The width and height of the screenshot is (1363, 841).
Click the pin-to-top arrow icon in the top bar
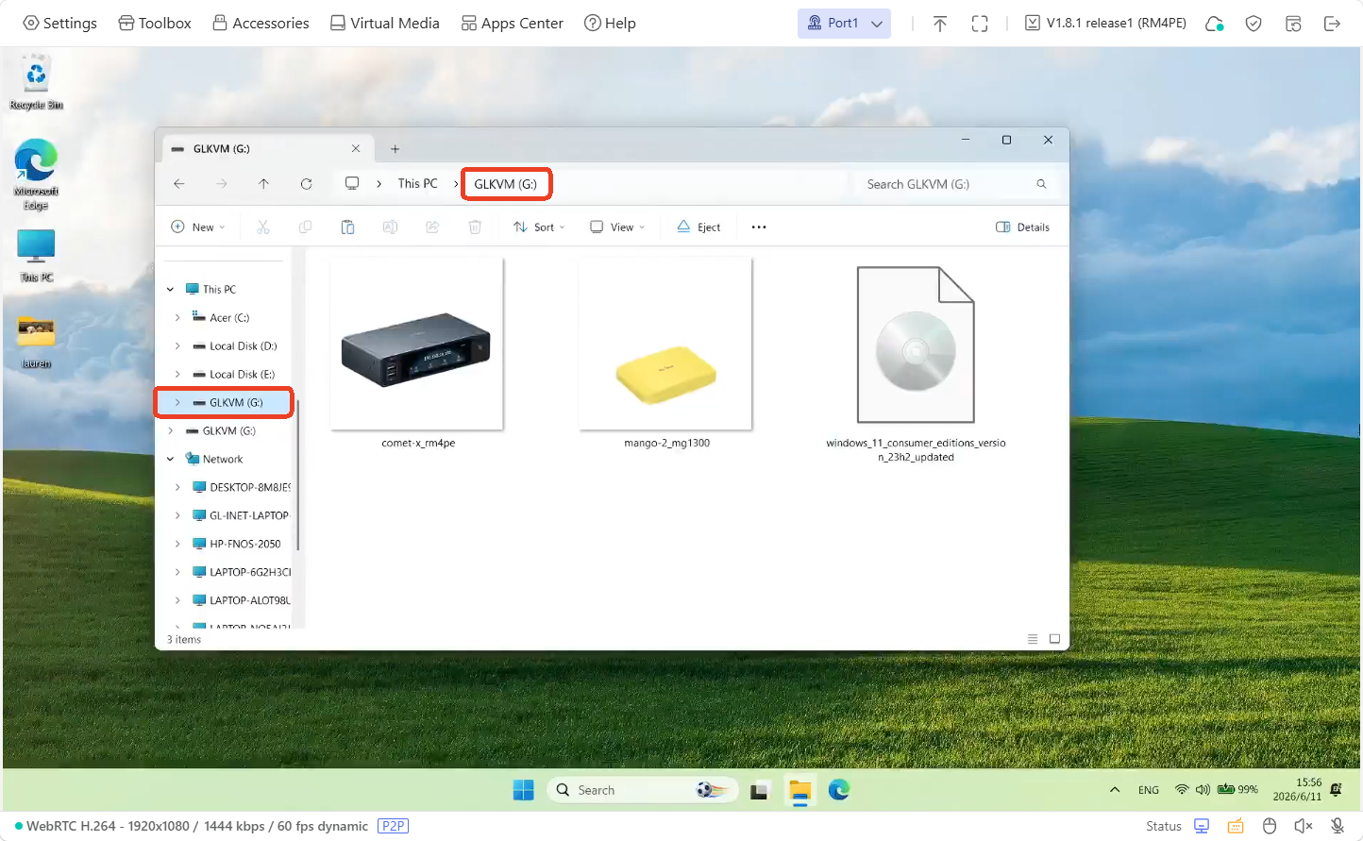click(940, 24)
